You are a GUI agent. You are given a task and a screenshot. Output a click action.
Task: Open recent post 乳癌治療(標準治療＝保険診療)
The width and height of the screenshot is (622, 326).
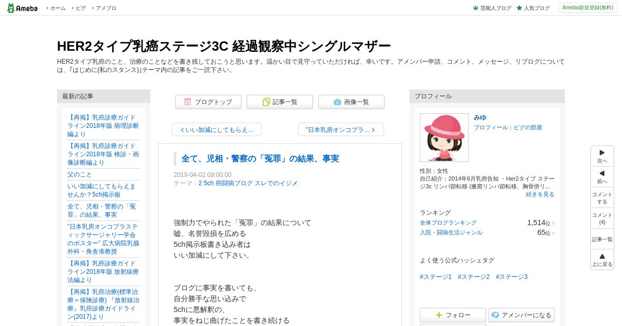tap(103, 304)
